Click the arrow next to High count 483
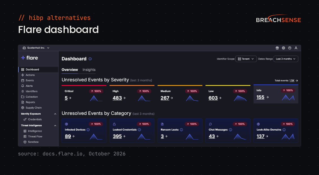 (124, 98)
